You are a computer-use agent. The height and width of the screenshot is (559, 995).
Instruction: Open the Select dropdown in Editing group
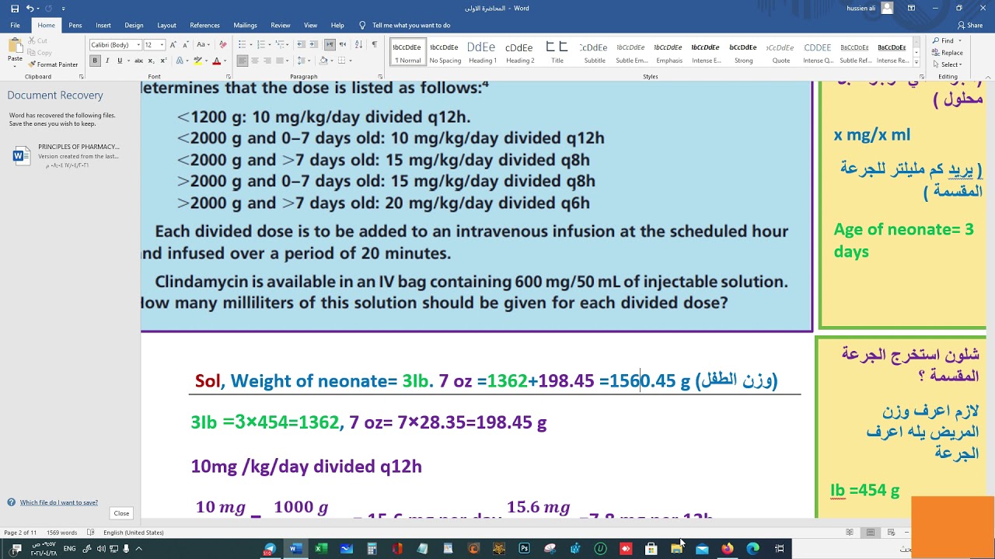[948, 64]
